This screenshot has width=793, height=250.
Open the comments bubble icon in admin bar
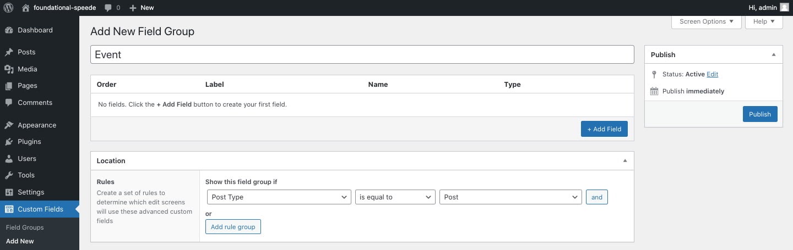tap(108, 8)
